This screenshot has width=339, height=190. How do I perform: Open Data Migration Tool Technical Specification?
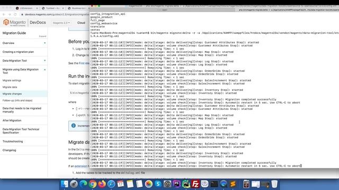(21, 131)
